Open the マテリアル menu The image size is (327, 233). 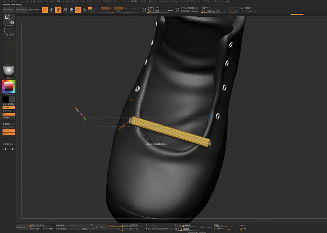(x=107, y=1)
